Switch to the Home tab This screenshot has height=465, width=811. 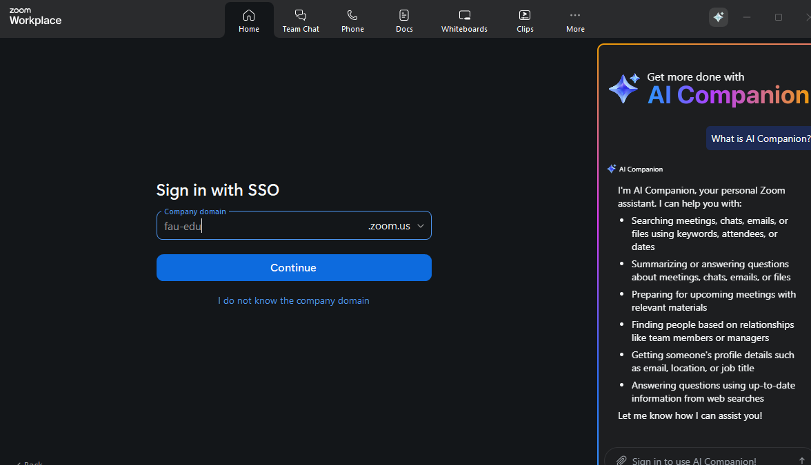tap(249, 19)
